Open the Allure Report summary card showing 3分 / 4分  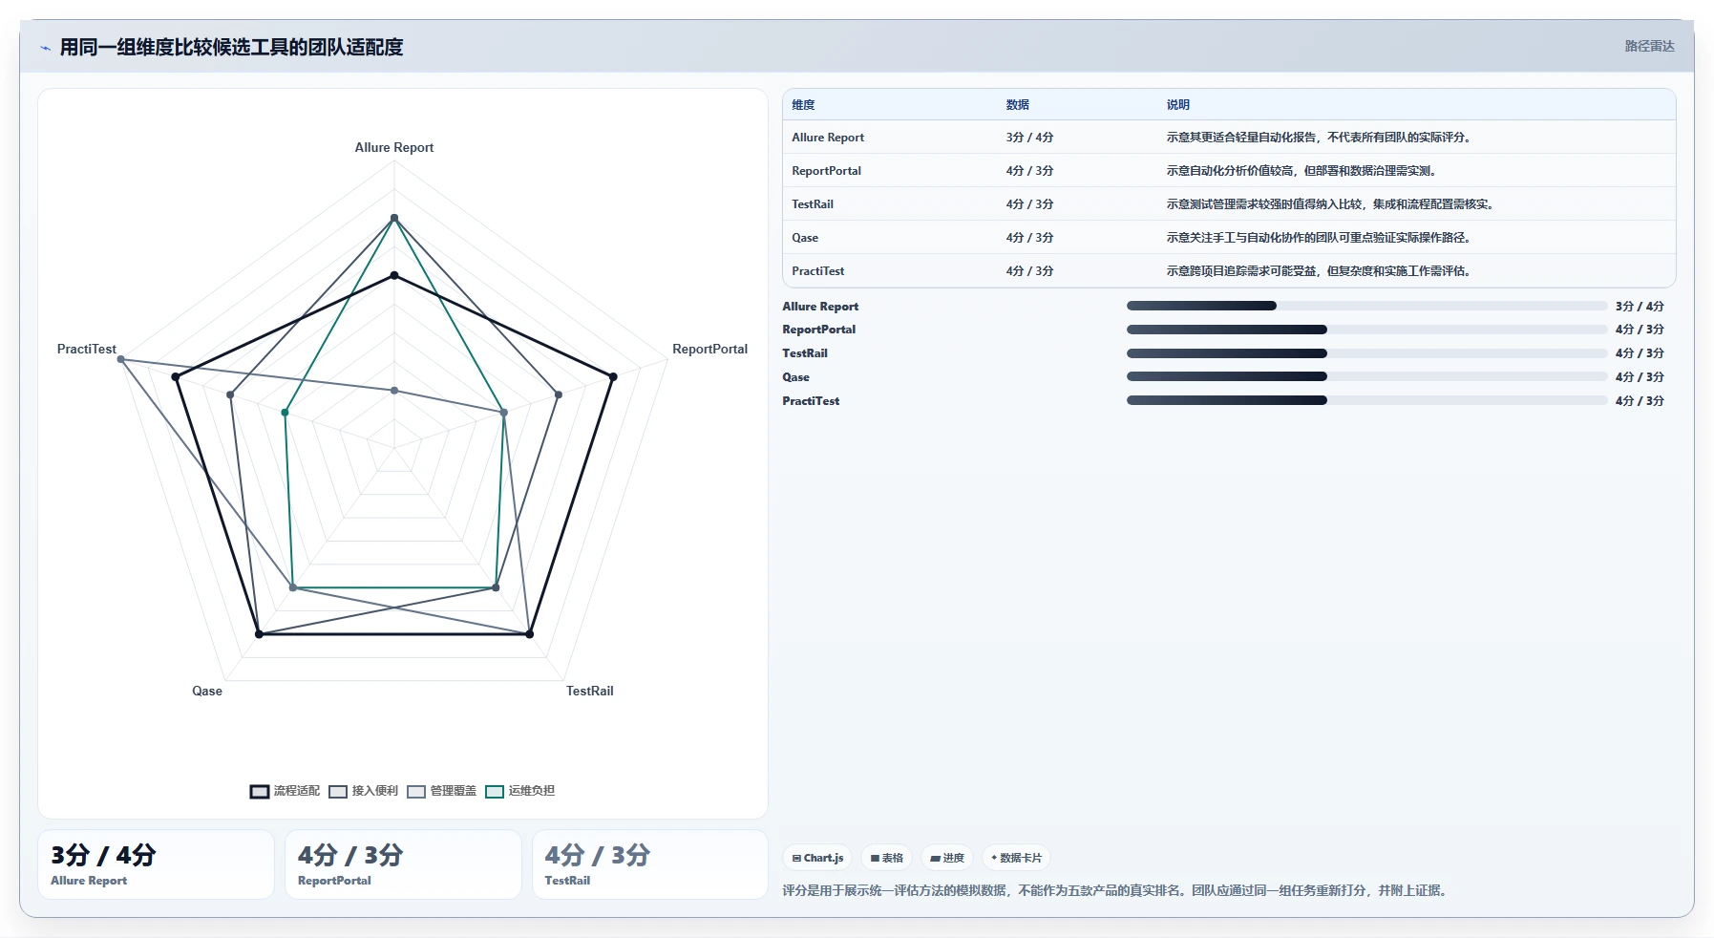click(x=156, y=864)
